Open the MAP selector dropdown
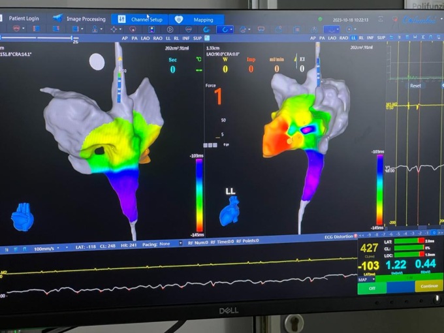This screenshot has height=333, width=444. pyautogui.click(x=366, y=279)
